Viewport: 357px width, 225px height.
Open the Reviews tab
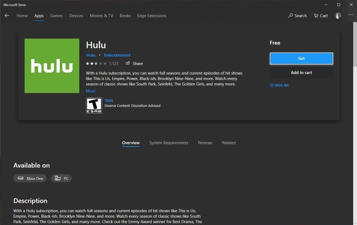click(205, 143)
